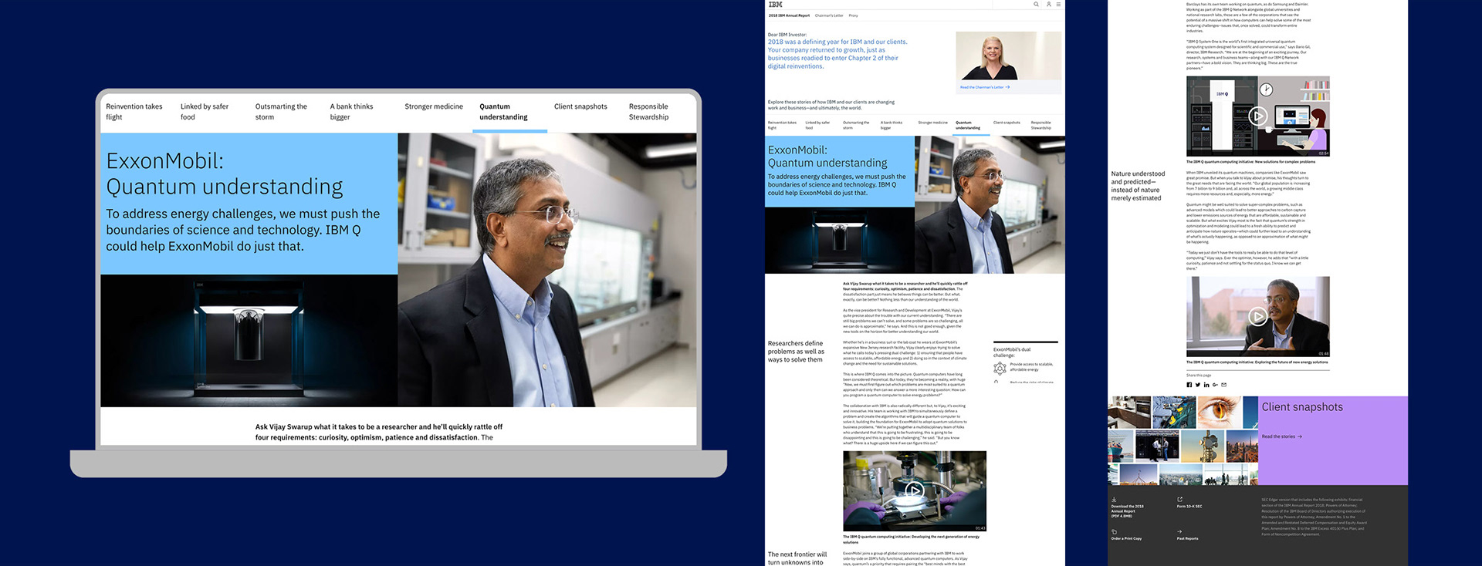Select Quantum understanding tab in laptop mockup
Image resolution: width=1482 pixels, height=566 pixels.
click(503, 112)
